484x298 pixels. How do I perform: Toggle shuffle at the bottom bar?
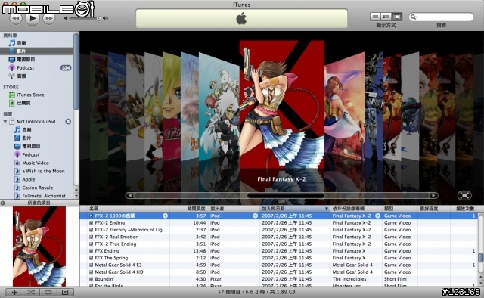(31, 292)
